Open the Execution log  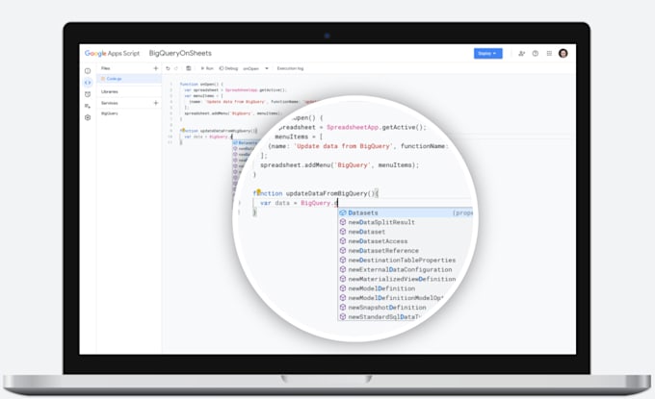pyautogui.click(x=290, y=68)
